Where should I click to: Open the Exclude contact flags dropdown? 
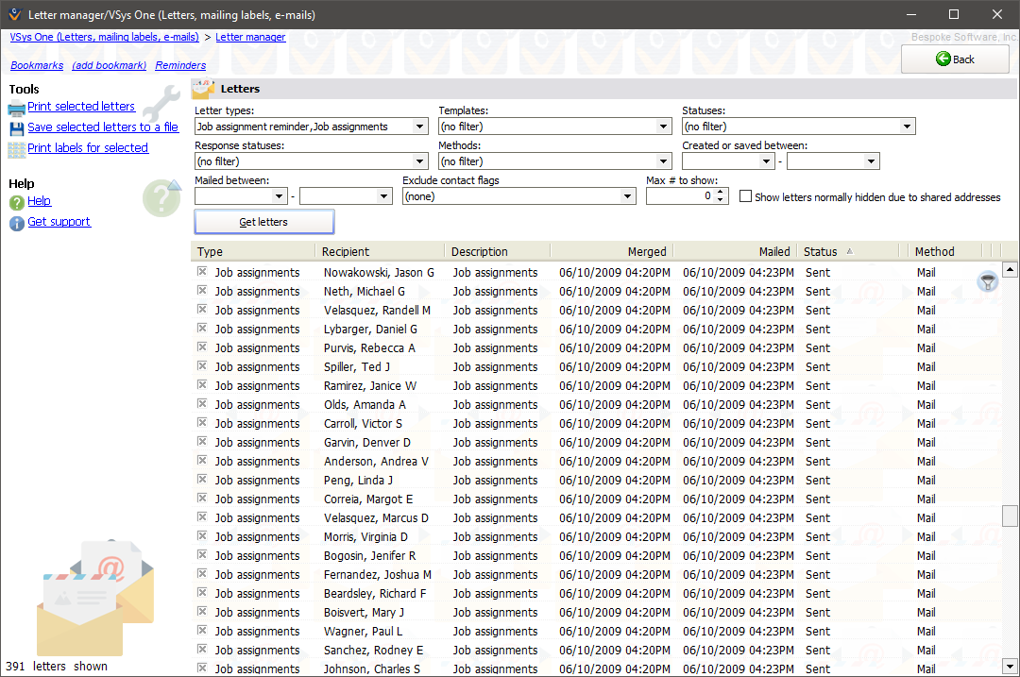(628, 196)
